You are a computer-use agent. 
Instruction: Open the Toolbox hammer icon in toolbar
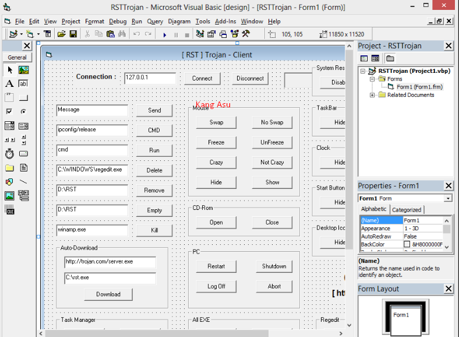pos(246,34)
